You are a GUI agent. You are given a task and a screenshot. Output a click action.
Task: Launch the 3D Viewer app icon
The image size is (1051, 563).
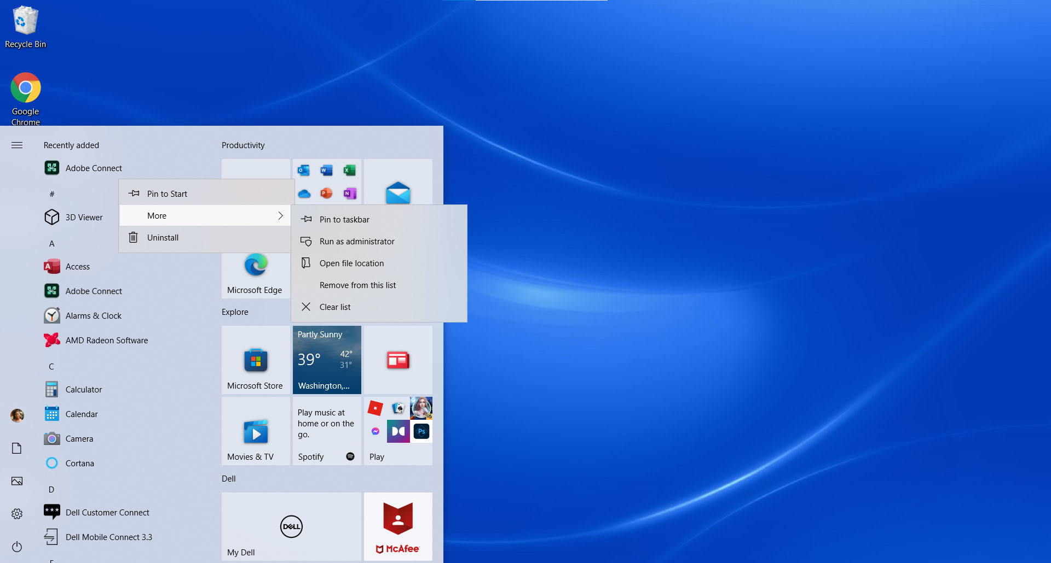click(52, 218)
